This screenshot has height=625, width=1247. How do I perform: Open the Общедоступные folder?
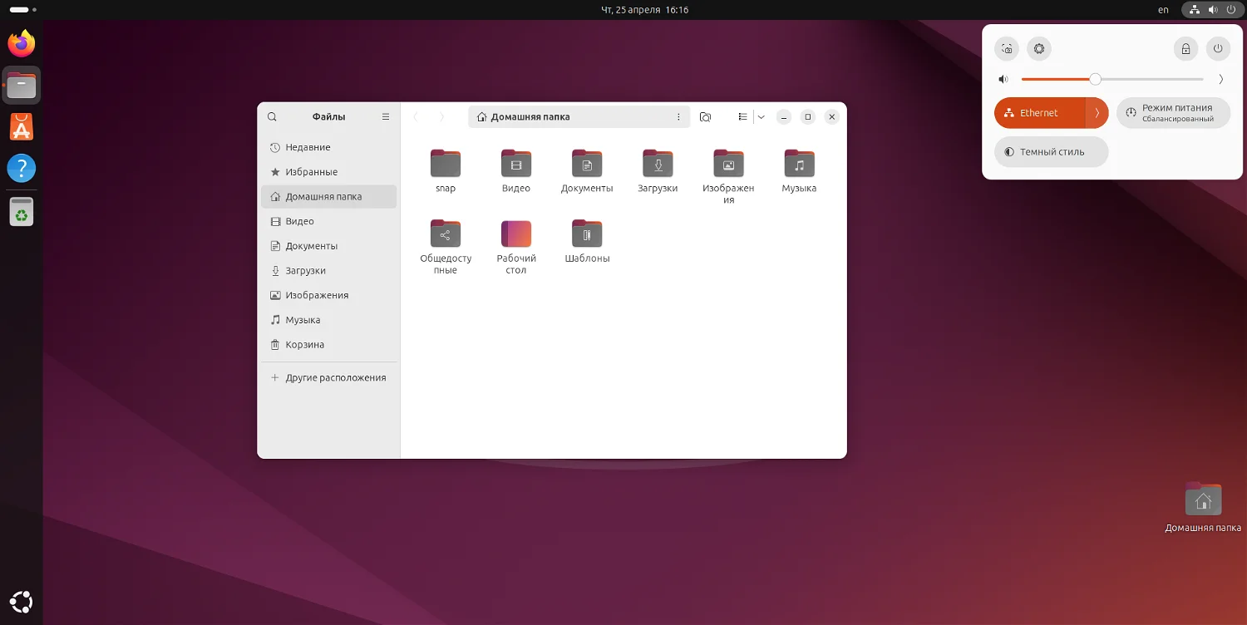(446, 247)
